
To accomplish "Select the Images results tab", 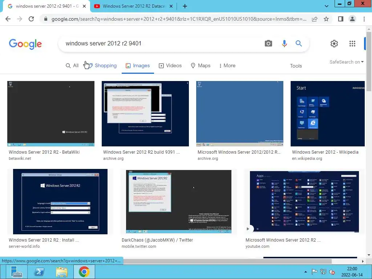I will (138, 65).
